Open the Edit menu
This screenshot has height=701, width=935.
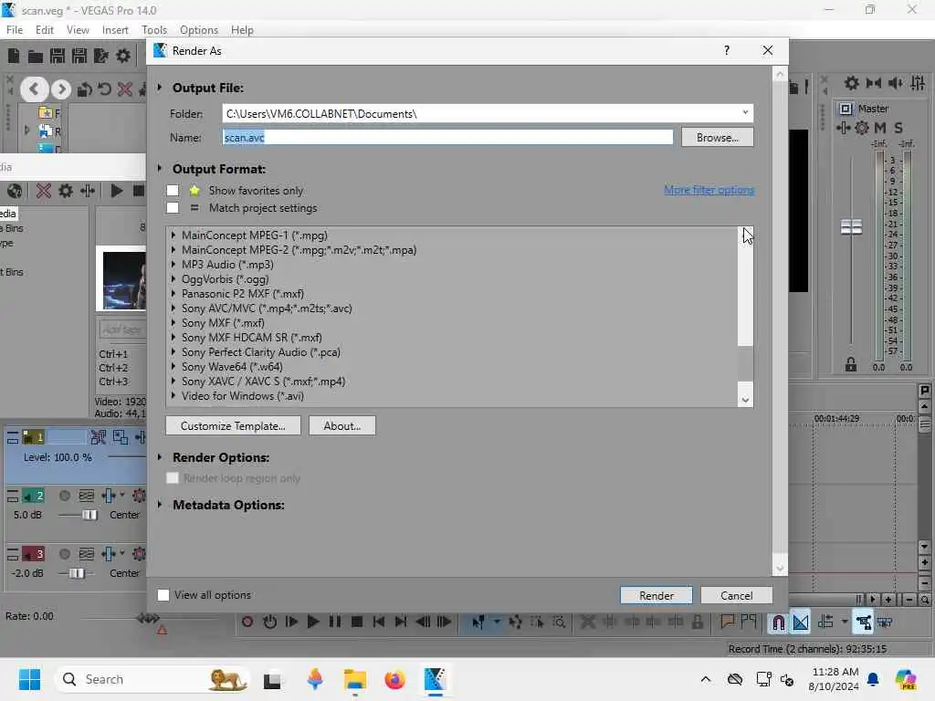[x=45, y=30]
